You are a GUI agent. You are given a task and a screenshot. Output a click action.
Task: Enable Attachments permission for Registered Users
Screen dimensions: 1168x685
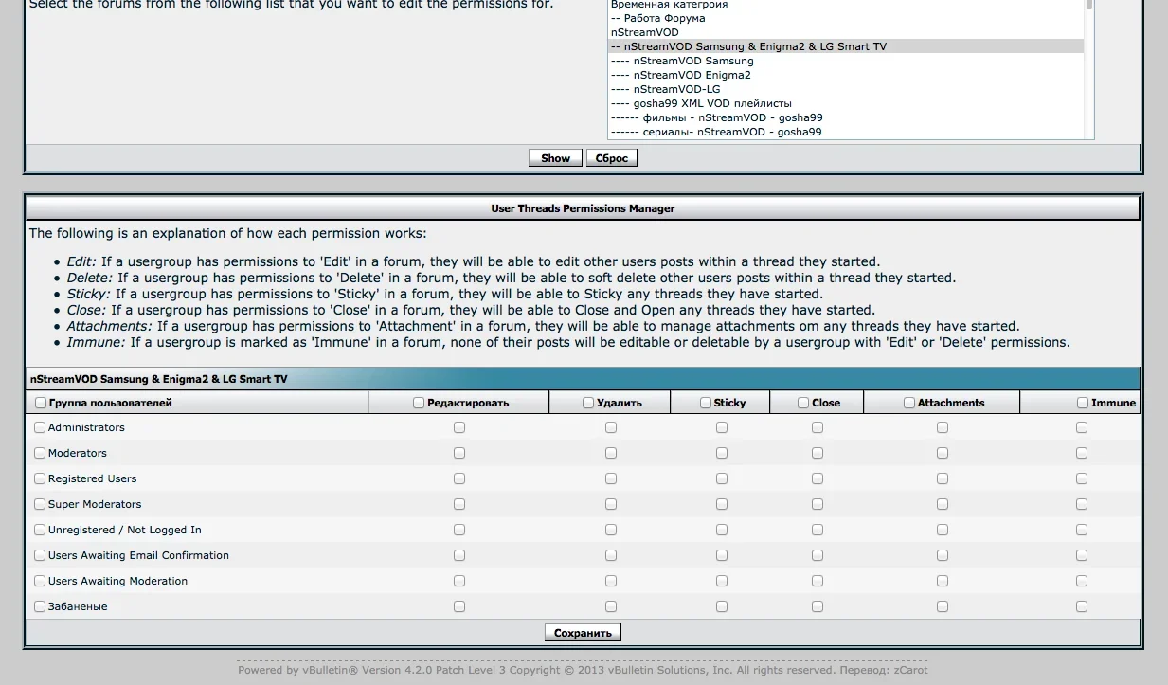[943, 478]
